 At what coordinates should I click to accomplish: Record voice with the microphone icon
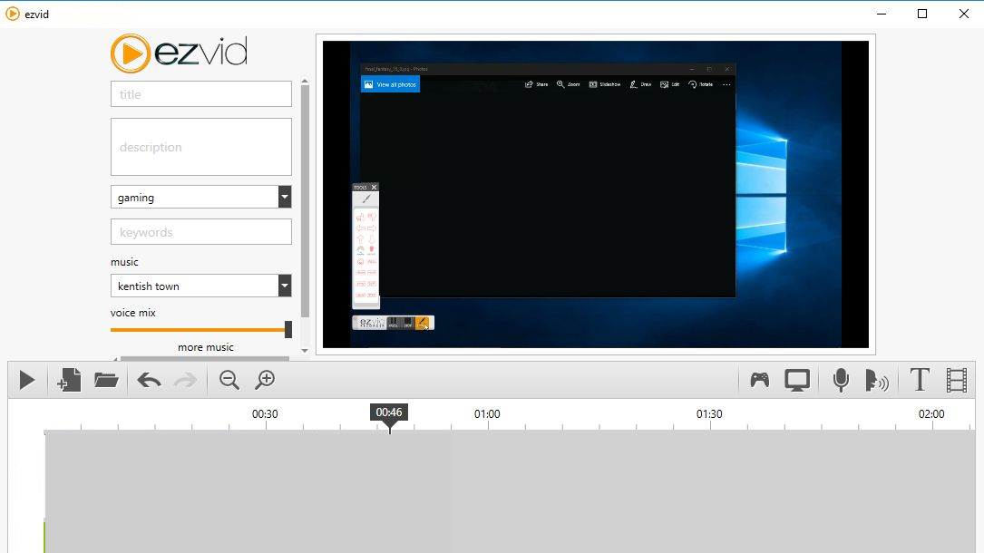point(841,380)
